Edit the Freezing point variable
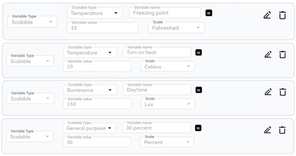The width and height of the screenshot is (296, 156). pyautogui.click(x=267, y=15)
